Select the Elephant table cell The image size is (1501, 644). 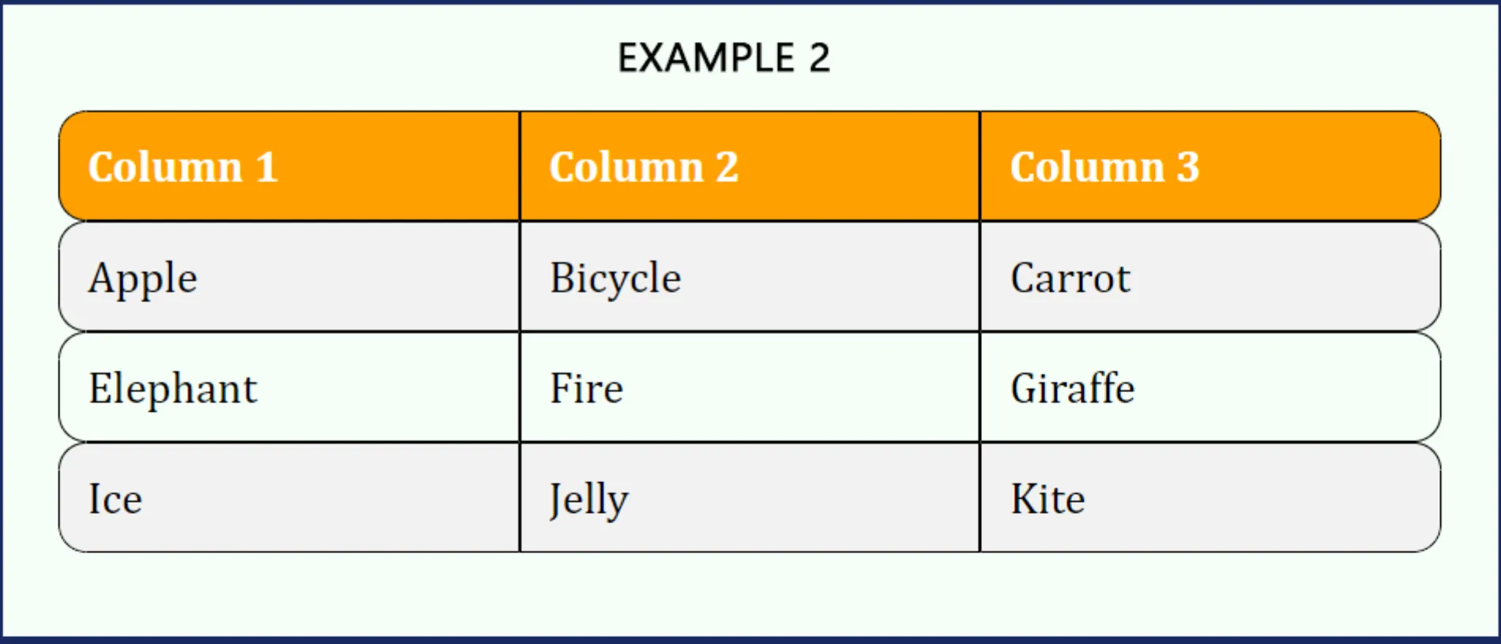(289, 388)
